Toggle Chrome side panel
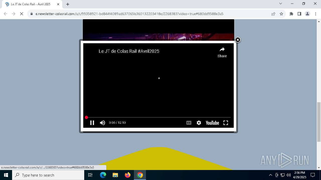 tap(299, 14)
